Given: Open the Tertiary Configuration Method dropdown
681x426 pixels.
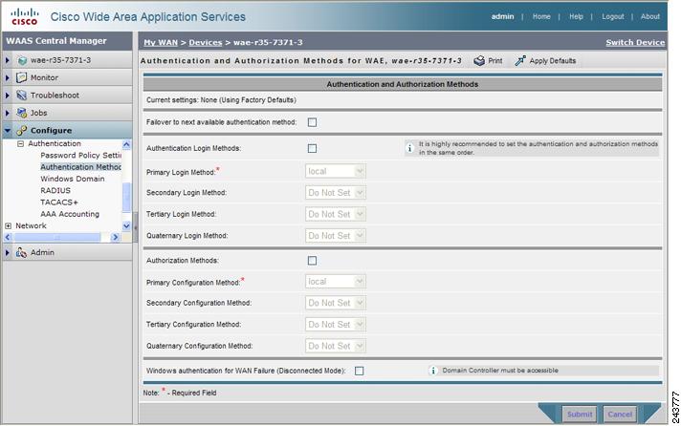Looking at the screenshot, I should coord(336,325).
